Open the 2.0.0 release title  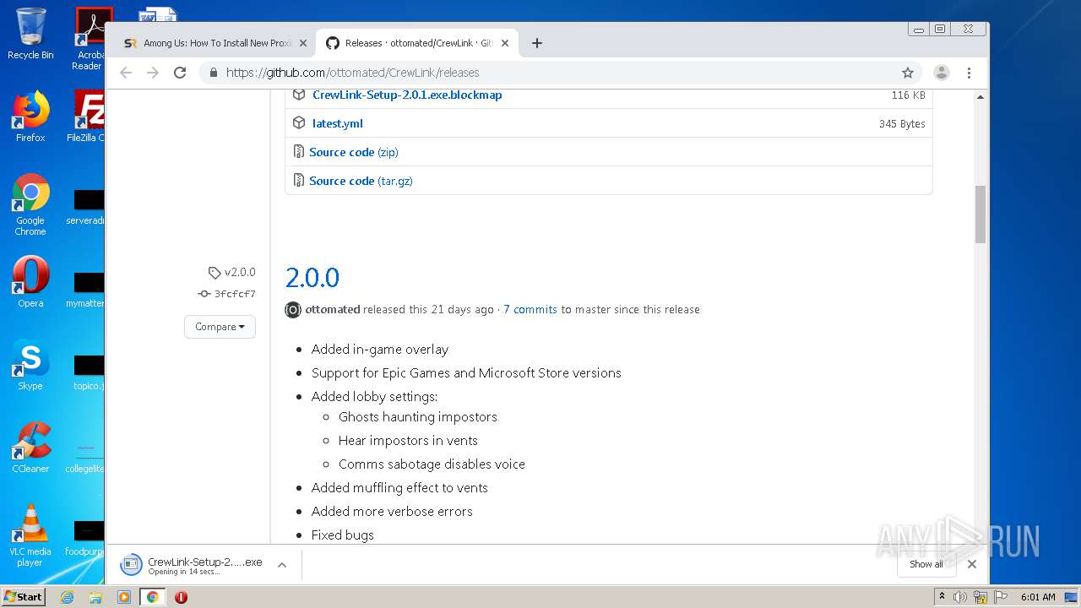click(312, 277)
